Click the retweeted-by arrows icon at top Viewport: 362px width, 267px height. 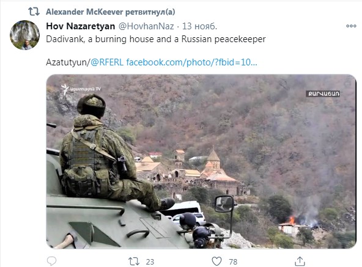tap(34, 12)
